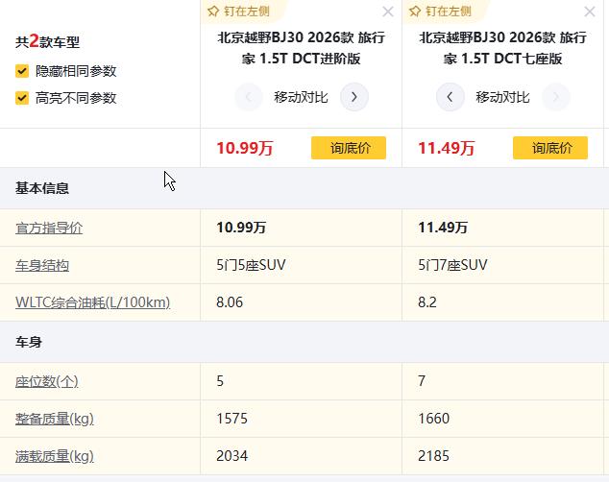Move the 进阶版 column right with its arrow
Screen dimensions: 609x482
[354, 97]
